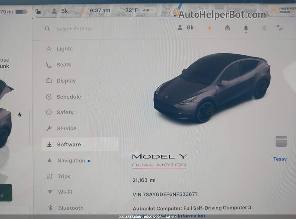Tap the 9:37 am clock
Screen dimensions: 296x219
pos(100,10)
